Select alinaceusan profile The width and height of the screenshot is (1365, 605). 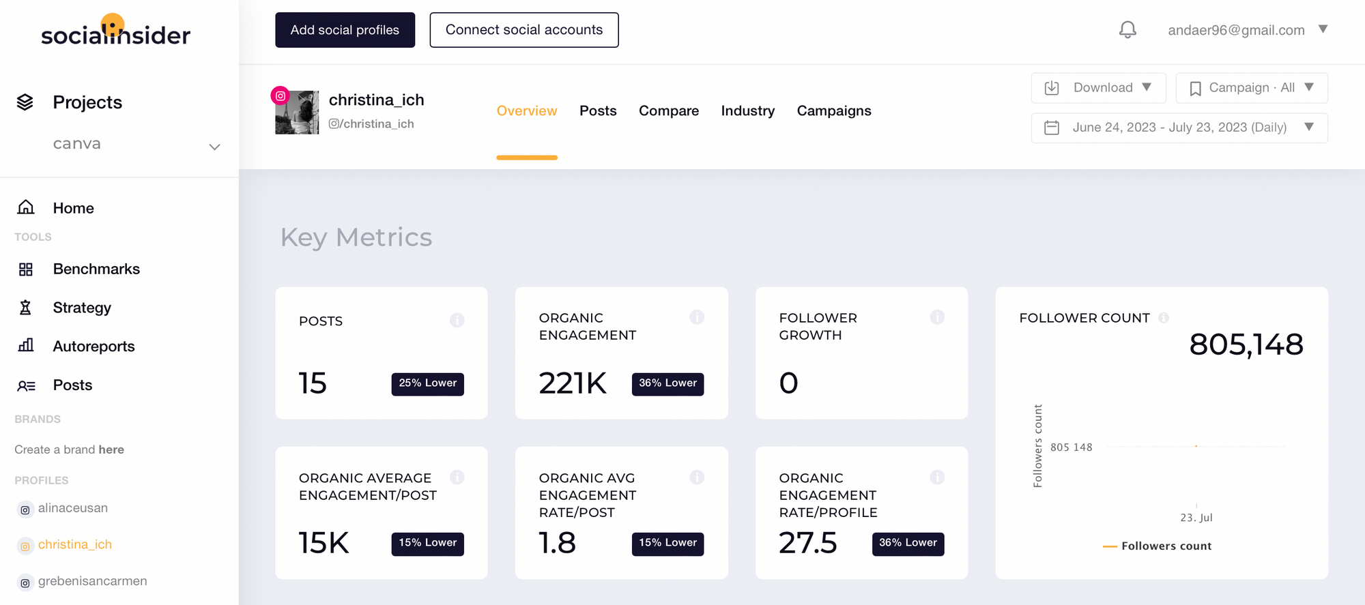coord(73,508)
